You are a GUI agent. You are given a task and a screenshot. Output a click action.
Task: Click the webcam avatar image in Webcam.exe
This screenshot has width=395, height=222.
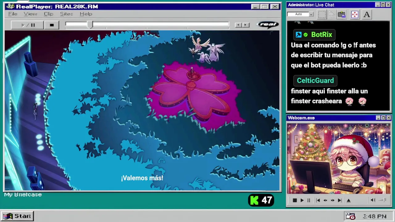[x=339, y=159]
